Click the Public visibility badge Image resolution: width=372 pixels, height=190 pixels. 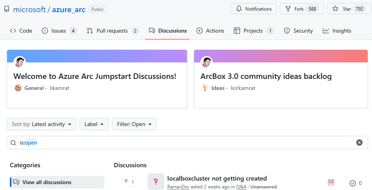98,9
